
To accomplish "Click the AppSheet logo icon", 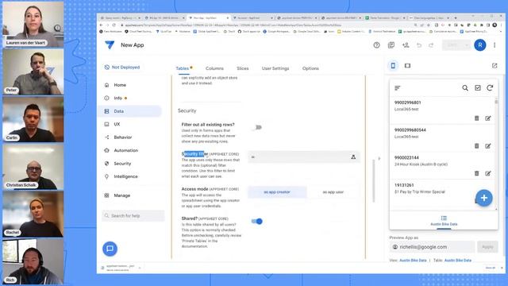I will pyautogui.click(x=110, y=45).
